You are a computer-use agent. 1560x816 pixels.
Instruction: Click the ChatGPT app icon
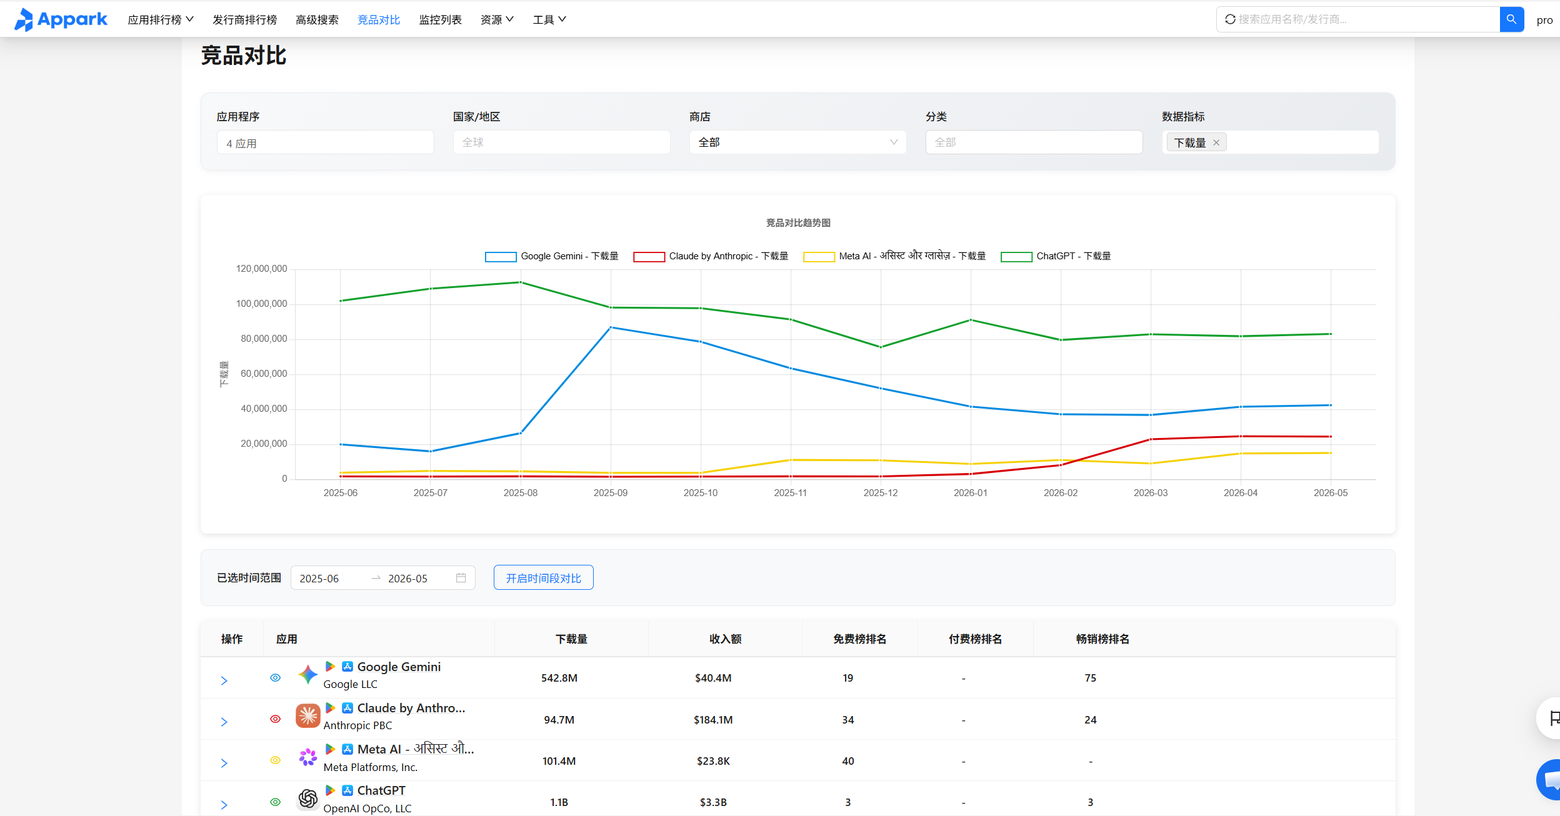pyautogui.click(x=307, y=799)
